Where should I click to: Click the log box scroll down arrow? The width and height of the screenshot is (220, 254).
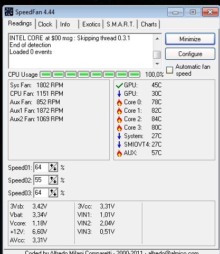pos(157,64)
